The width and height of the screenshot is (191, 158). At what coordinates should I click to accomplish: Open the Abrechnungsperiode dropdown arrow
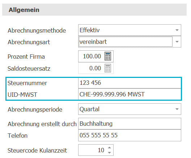177,109
